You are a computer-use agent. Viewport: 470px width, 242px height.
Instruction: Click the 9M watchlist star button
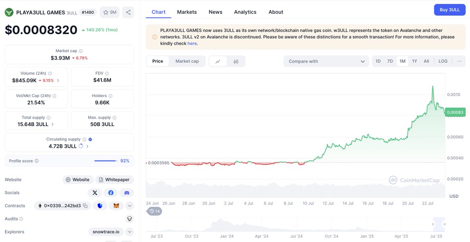[109, 12]
